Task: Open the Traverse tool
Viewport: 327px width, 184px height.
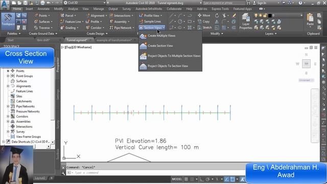Action: pos(43,28)
